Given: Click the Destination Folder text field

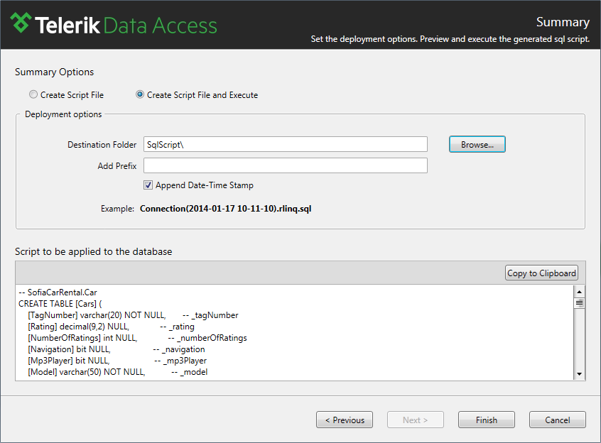Looking at the screenshot, I should 286,144.
